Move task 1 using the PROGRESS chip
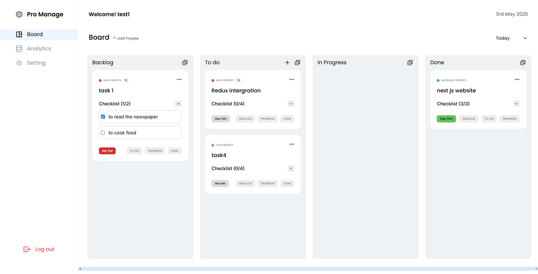Screen dimensions: 538x274 coord(155,151)
